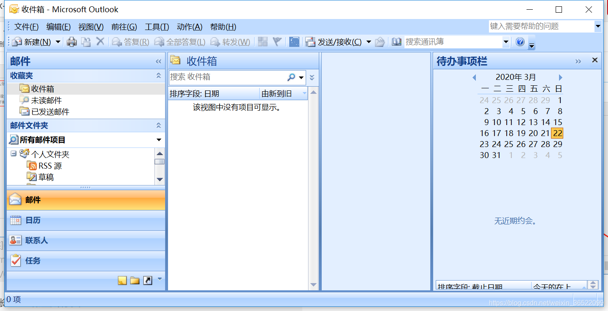This screenshot has height=311, width=608.
Task: Click the New mail 新建 button
Action: [32, 42]
